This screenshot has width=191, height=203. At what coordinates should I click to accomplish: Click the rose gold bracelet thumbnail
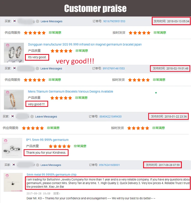[14, 100]
